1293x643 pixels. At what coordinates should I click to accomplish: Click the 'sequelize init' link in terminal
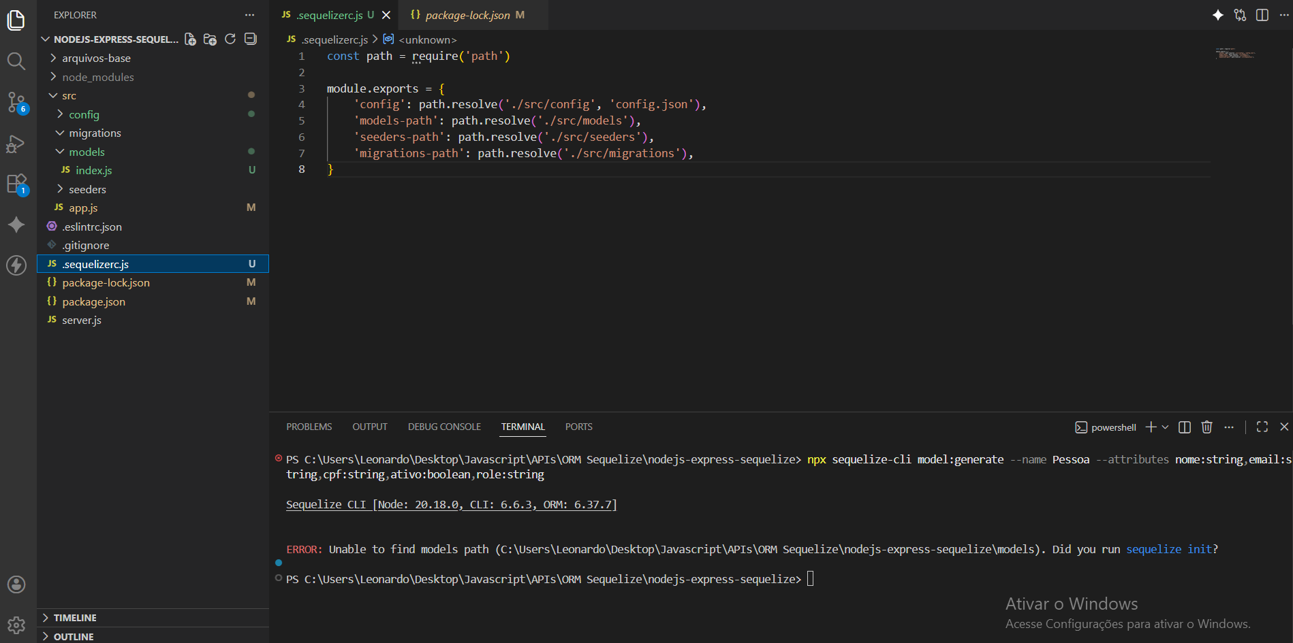coord(1168,549)
